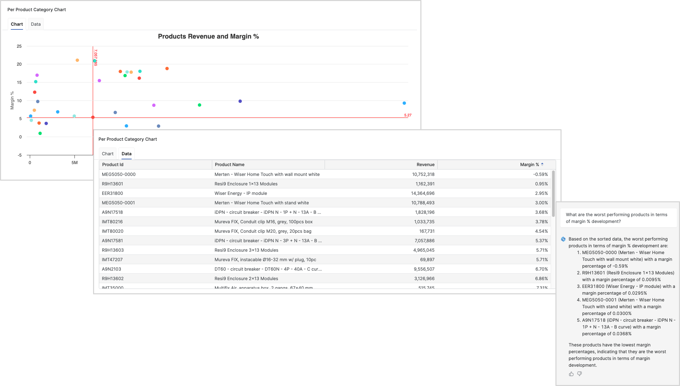Click the red crosshair marker point
This screenshot has width=680, height=386.
[x=93, y=117]
